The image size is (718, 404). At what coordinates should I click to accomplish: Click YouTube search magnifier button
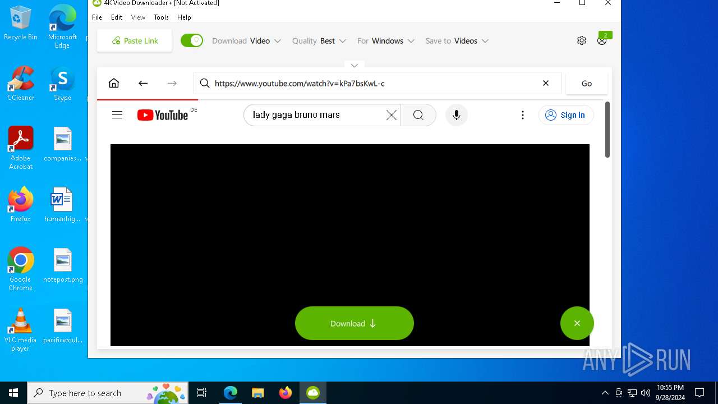418,115
